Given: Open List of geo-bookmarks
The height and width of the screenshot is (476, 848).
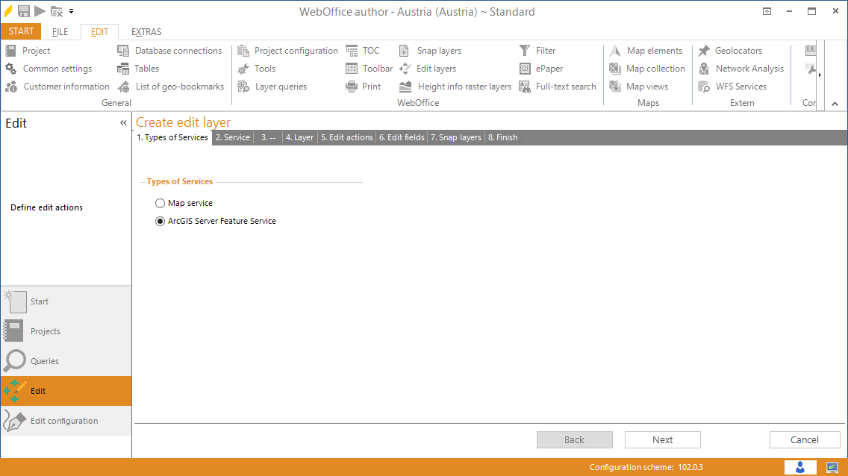Looking at the screenshot, I should click(178, 86).
